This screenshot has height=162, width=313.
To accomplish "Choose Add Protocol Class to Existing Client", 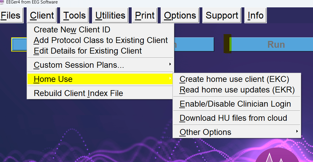I will (x=100, y=40).
